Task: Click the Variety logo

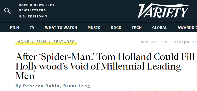Action: click(x=163, y=11)
